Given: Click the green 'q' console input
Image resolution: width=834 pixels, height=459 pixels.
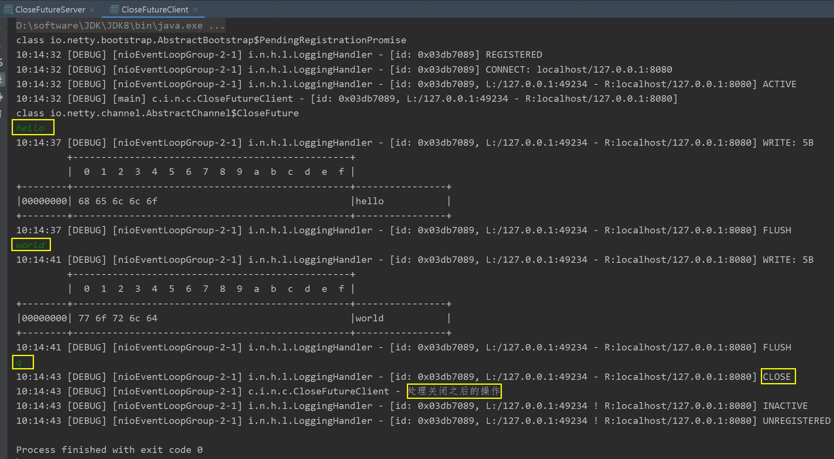Looking at the screenshot, I should click(x=19, y=363).
